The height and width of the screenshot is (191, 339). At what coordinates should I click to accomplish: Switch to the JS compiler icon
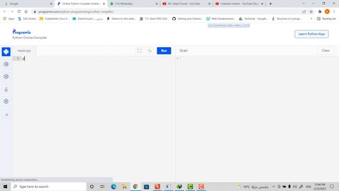tap(6, 115)
